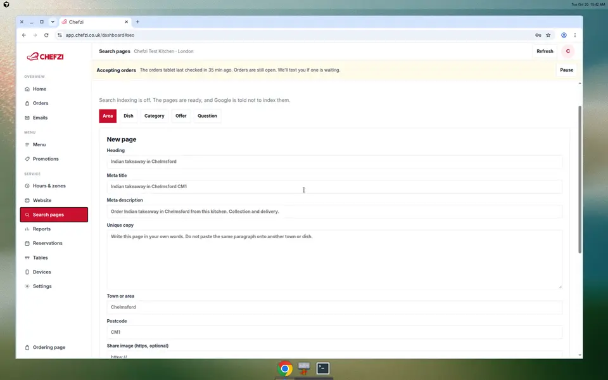Click the scroll down arrow
Viewport: 608px width, 380px height.
point(579,355)
